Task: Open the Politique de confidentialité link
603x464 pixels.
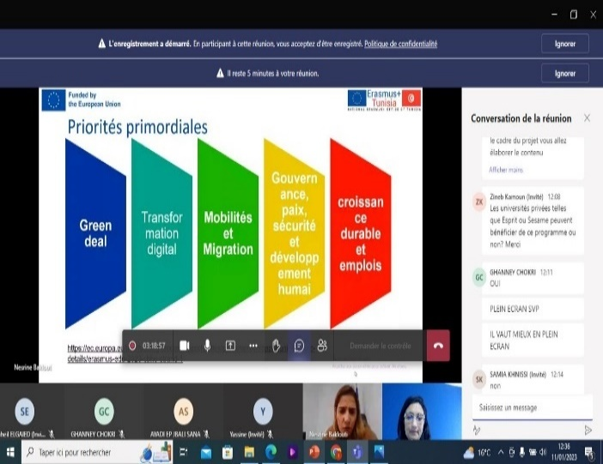Action: [400, 44]
